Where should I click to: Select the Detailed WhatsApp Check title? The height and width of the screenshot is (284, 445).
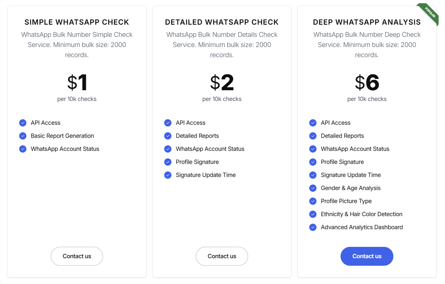click(222, 22)
